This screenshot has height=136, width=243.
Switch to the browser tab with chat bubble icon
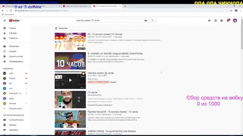pos(77,6)
